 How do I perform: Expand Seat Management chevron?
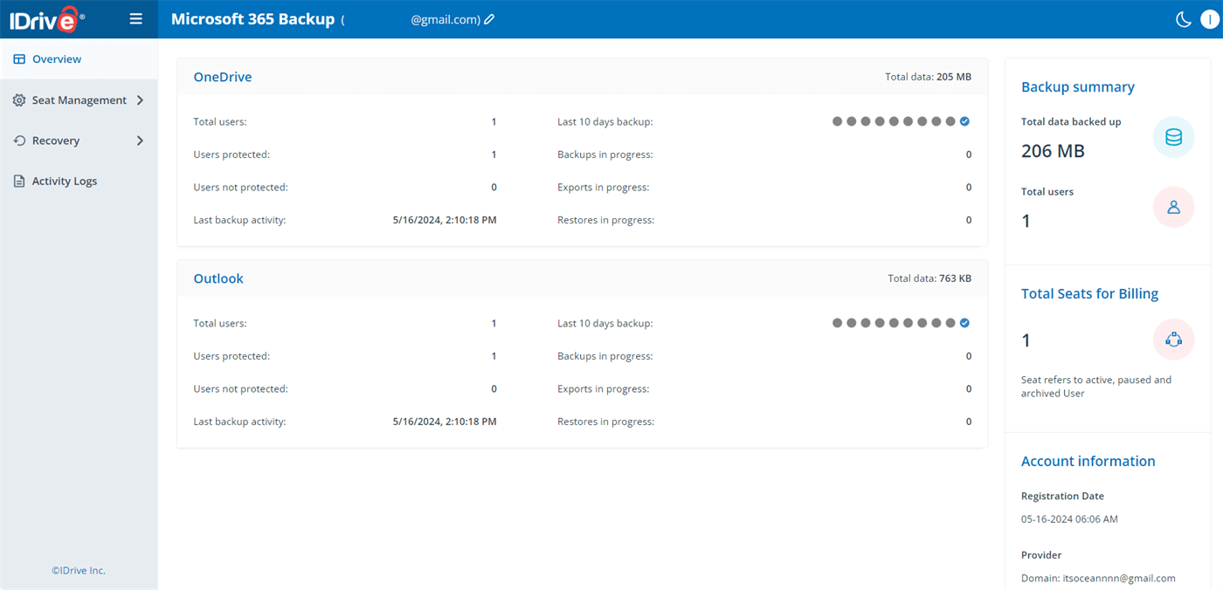pyautogui.click(x=141, y=100)
